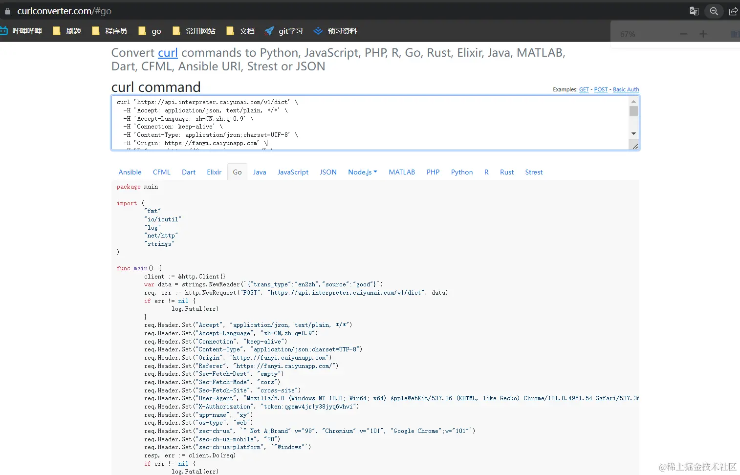Click the share page icon

[733, 11]
